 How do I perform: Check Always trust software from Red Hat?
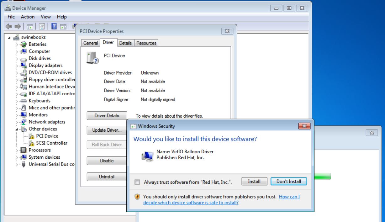tap(137, 182)
